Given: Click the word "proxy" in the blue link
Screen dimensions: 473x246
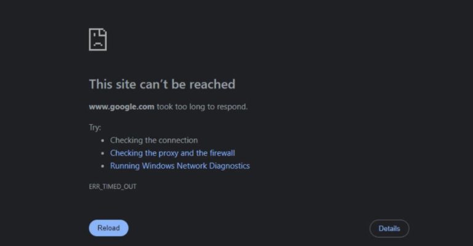Looking at the screenshot, I should tap(169, 153).
